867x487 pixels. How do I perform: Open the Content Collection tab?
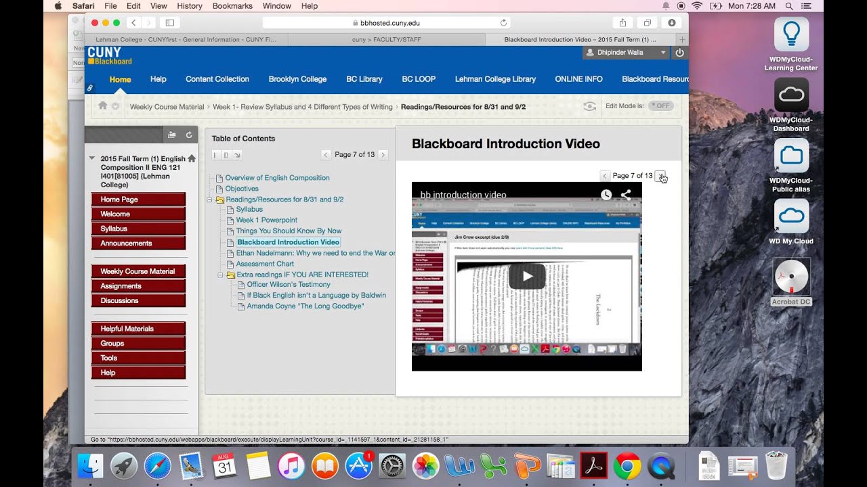[x=217, y=79]
